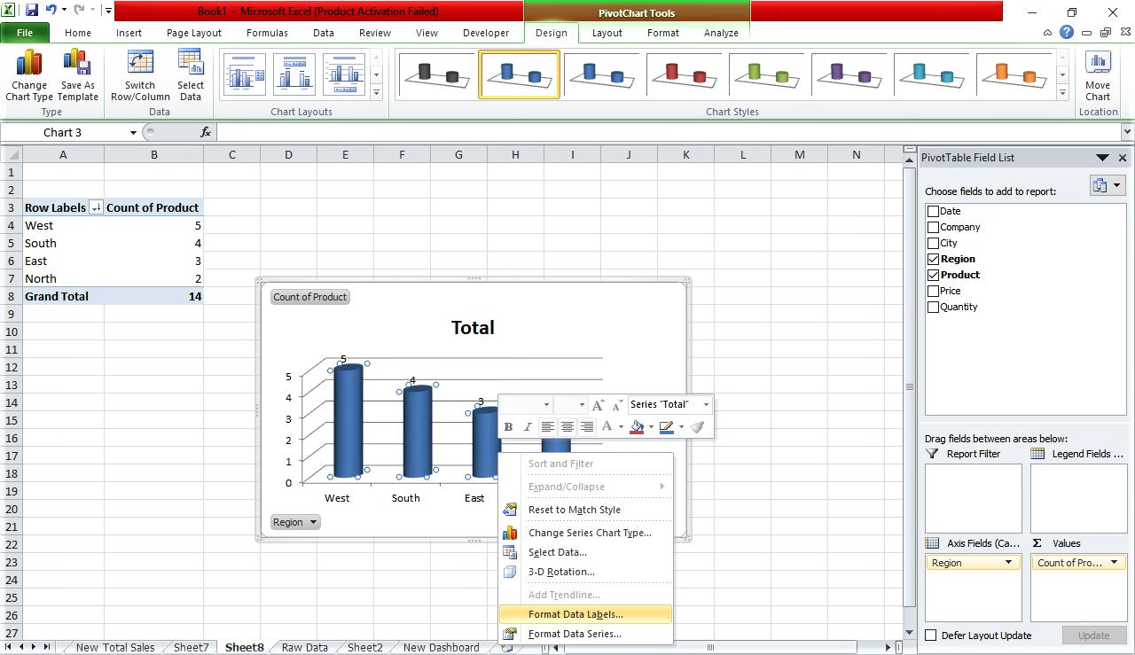This screenshot has width=1135, height=655.
Task: Select the red cylinder chart style
Action: tap(684, 74)
